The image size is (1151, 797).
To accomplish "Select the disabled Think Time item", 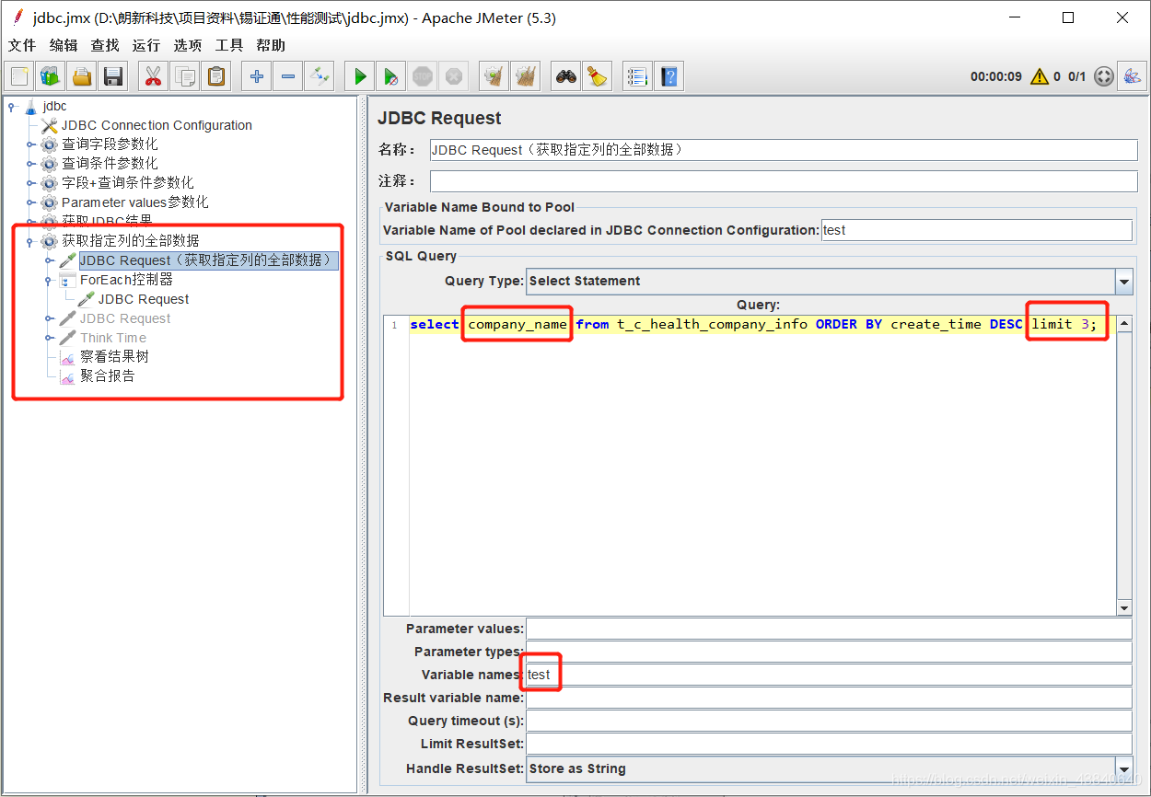I will pyautogui.click(x=113, y=338).
